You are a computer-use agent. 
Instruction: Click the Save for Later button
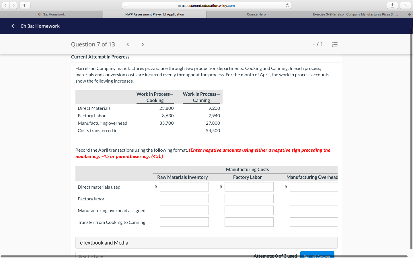pyautogui.click(x=91, y=256)
